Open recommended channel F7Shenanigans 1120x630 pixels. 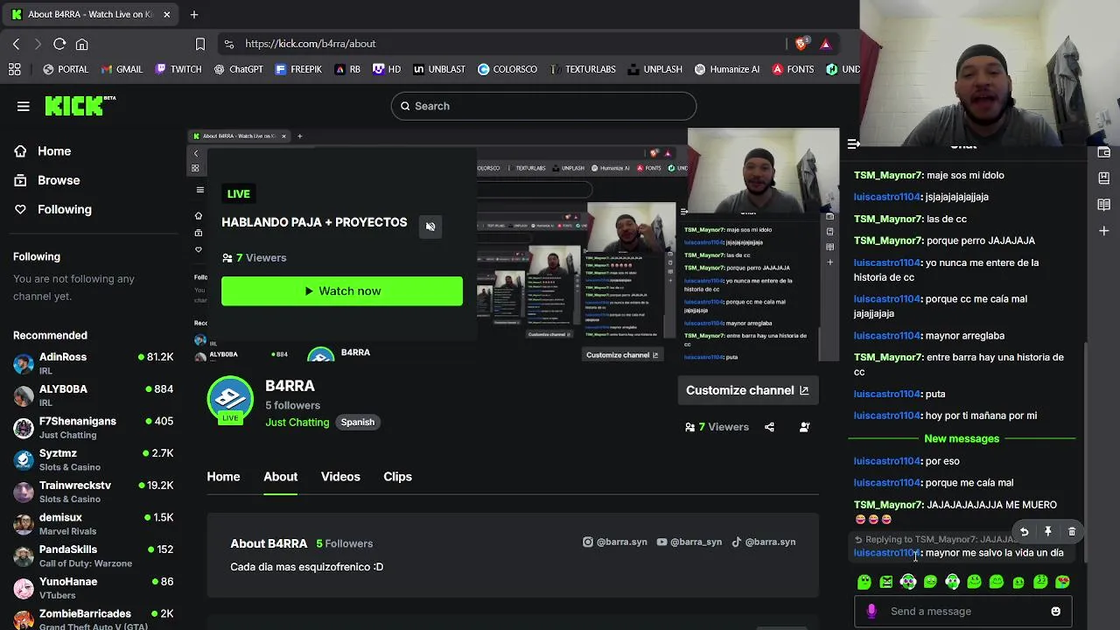pos(94,428)
